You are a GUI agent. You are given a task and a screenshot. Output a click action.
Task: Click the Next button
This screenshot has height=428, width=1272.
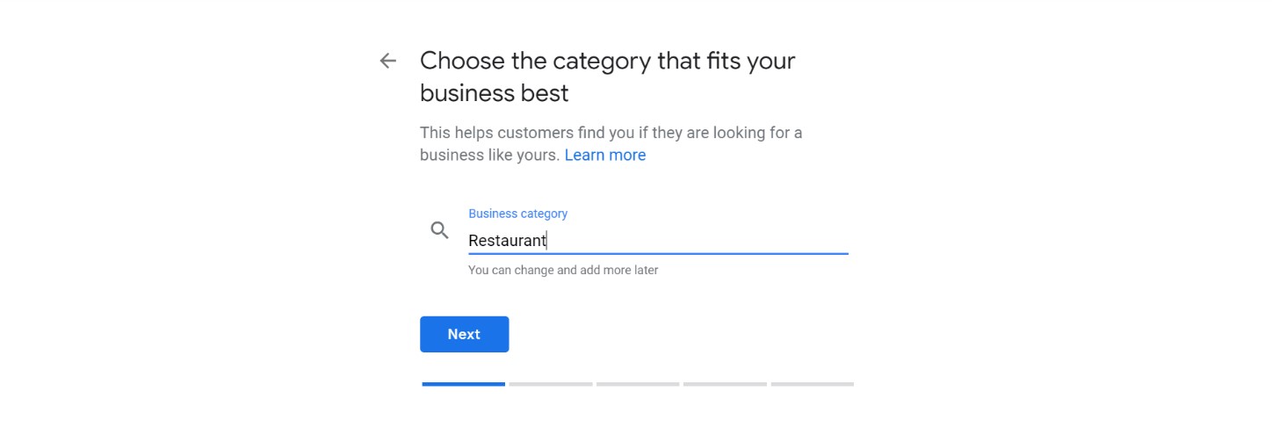(x=464, y=334)
